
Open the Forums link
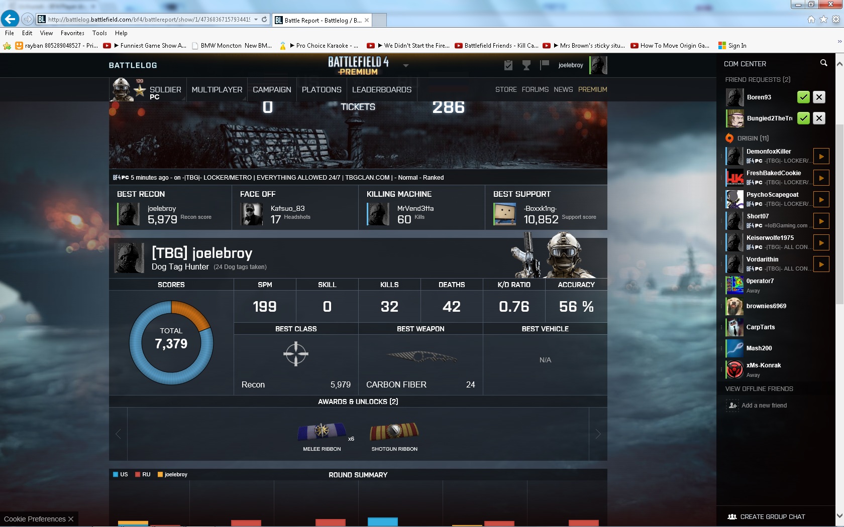click(x=535, y=89)
